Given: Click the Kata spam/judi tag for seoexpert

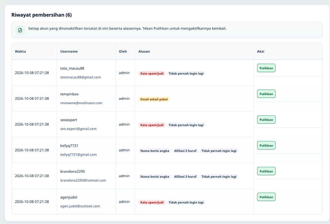Looking at the screenshot, I should [x=152, y=125].
